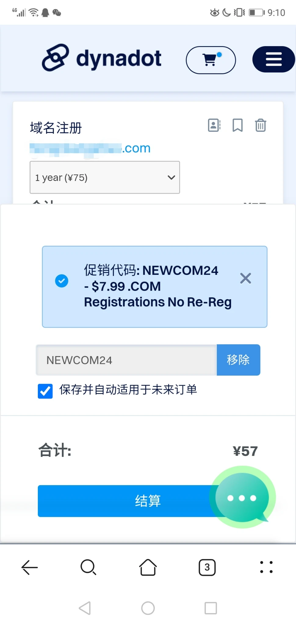Open the tab switcher showing 3
The width and height of the screenshot is (296, 626).
pyautogui.click(x=207, y=567)
